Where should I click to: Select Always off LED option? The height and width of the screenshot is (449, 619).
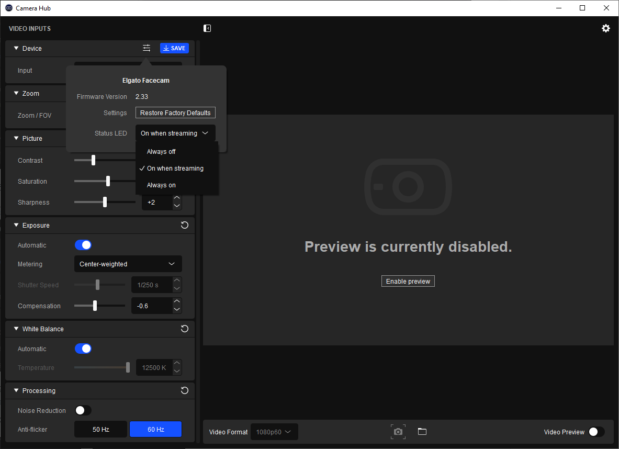(x=161, y=152)
